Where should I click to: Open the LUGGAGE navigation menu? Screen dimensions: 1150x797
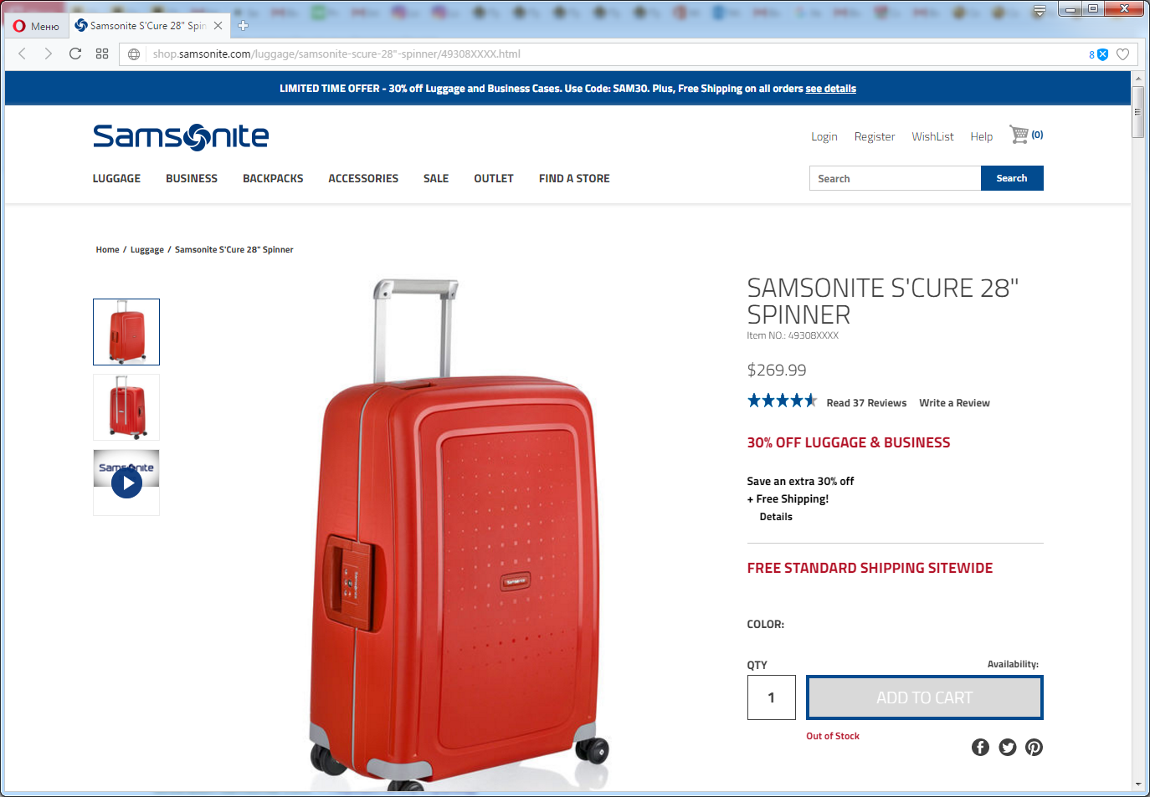coord(116,178)
